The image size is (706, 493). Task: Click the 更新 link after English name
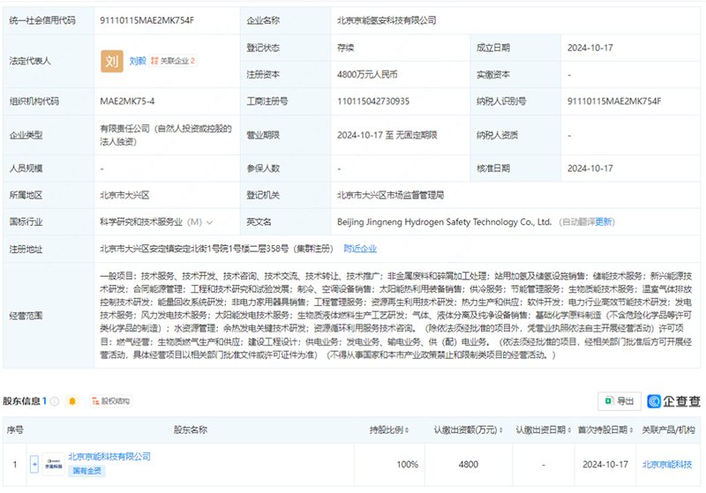[603, 222]
